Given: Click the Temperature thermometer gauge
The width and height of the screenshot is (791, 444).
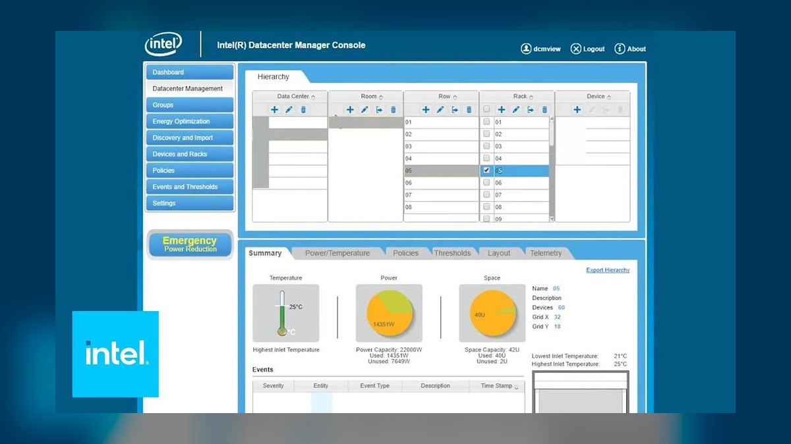Looking at the screenshot, I should [x=283, y=313].
